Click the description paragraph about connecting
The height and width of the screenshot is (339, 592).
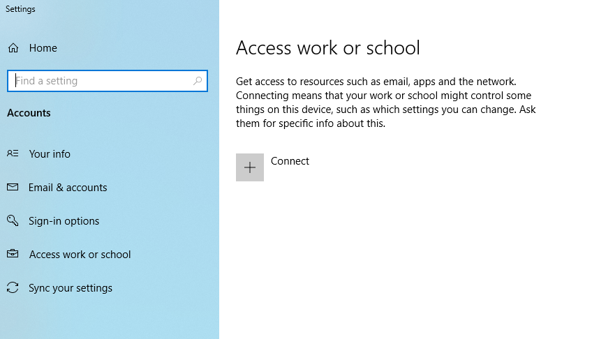[x=385, y=103]
